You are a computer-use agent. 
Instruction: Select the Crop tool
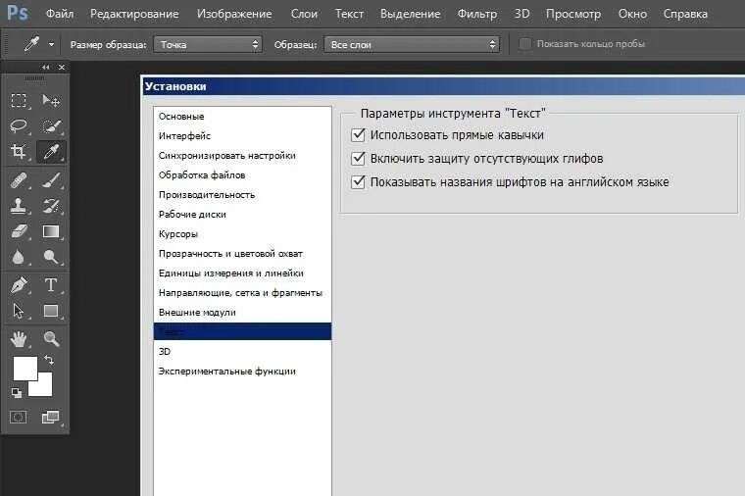(19, 152)
